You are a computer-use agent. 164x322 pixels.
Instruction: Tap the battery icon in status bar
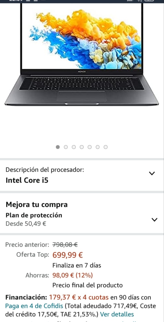tap(149, 1)
